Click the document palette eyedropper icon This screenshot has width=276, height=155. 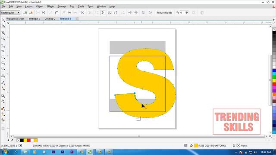[x=12, y=140]
